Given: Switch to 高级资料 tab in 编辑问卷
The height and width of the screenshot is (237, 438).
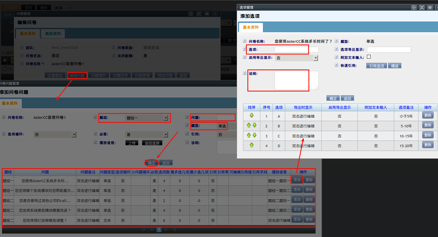Looking at the screenshot, I should pyautogui.click(x=53, y=34).
